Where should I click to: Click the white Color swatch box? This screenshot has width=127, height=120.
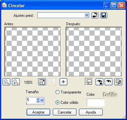click(x=96, y=103)
